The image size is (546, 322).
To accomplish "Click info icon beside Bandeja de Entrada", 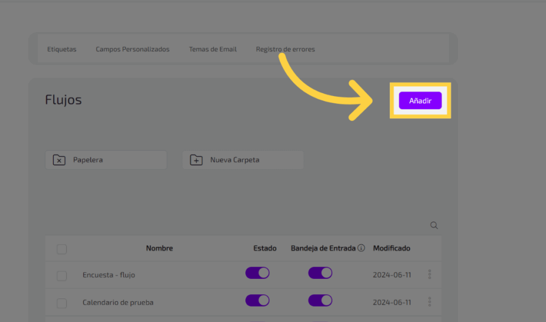I will coord(361,248).
